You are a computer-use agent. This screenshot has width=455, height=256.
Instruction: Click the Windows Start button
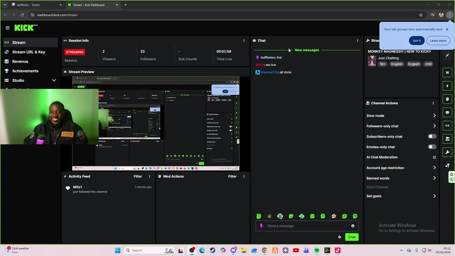click(x=118, y=250)
